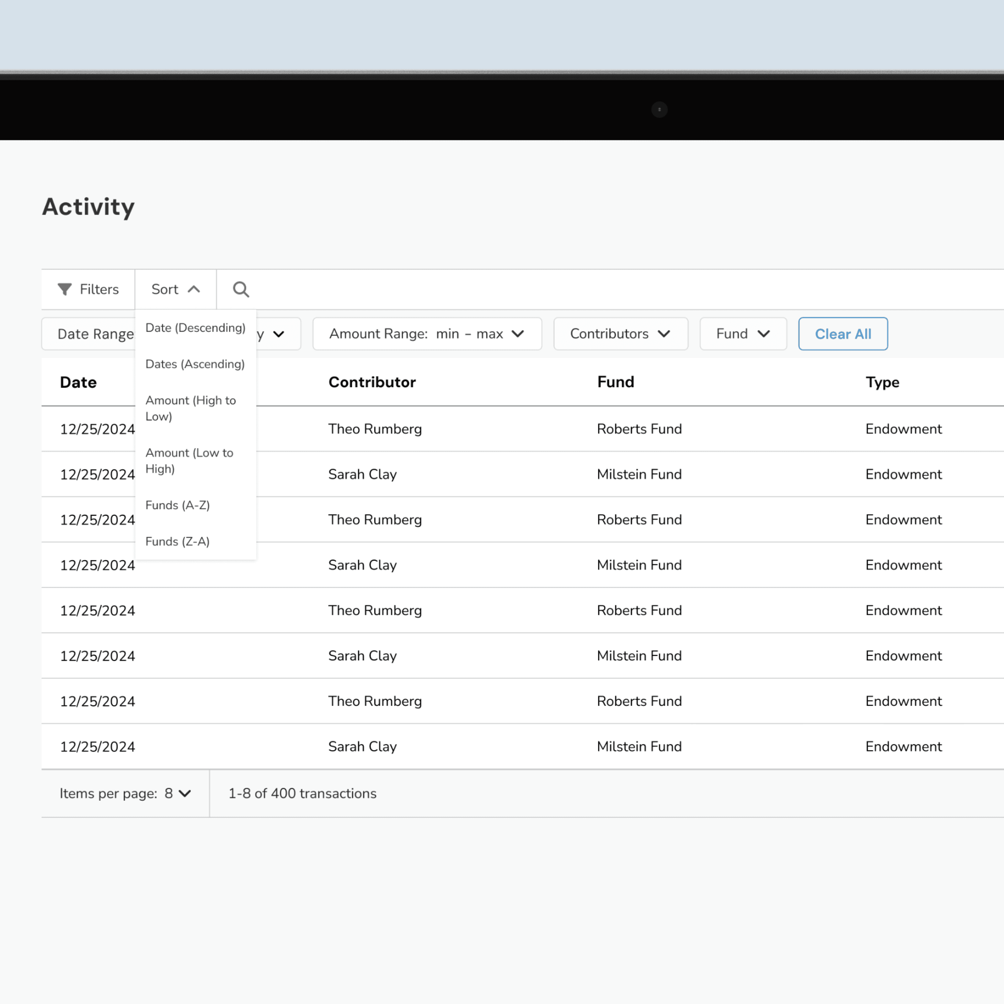Sort by Amount (High to Low)
Screen dimensions: 1004x1004
190,409
